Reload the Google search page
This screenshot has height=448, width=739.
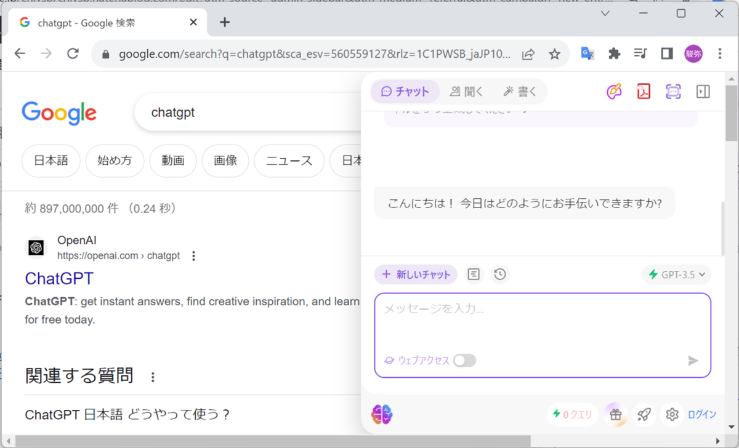click(x=73, y=54)
